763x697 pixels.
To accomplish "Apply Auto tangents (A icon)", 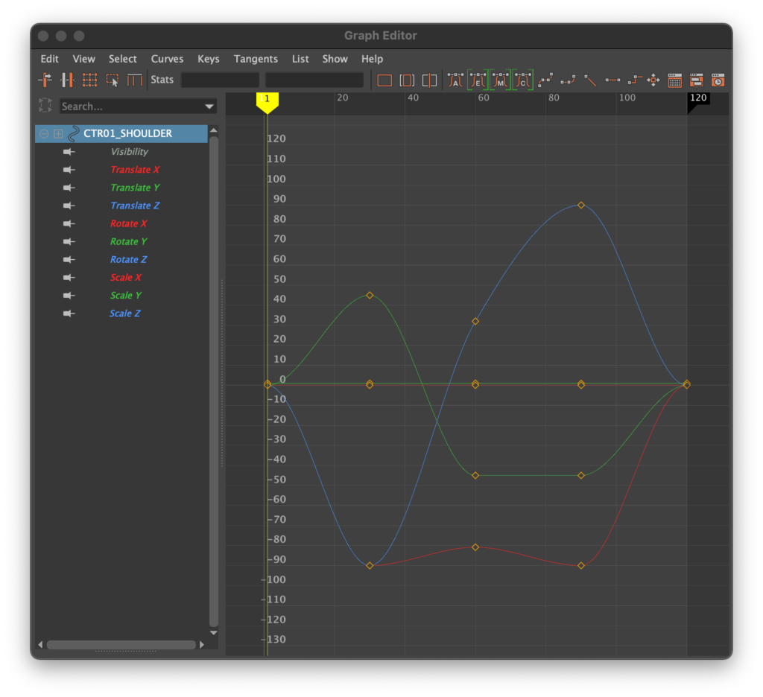I will tap(455, 80).
